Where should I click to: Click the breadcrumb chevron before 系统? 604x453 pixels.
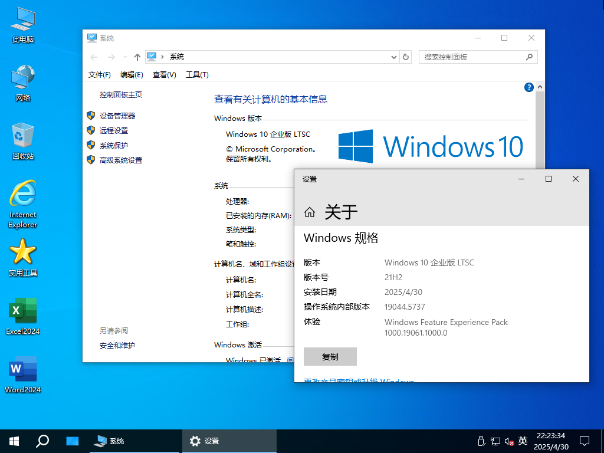pyautogui.click(x=163, y=57)
